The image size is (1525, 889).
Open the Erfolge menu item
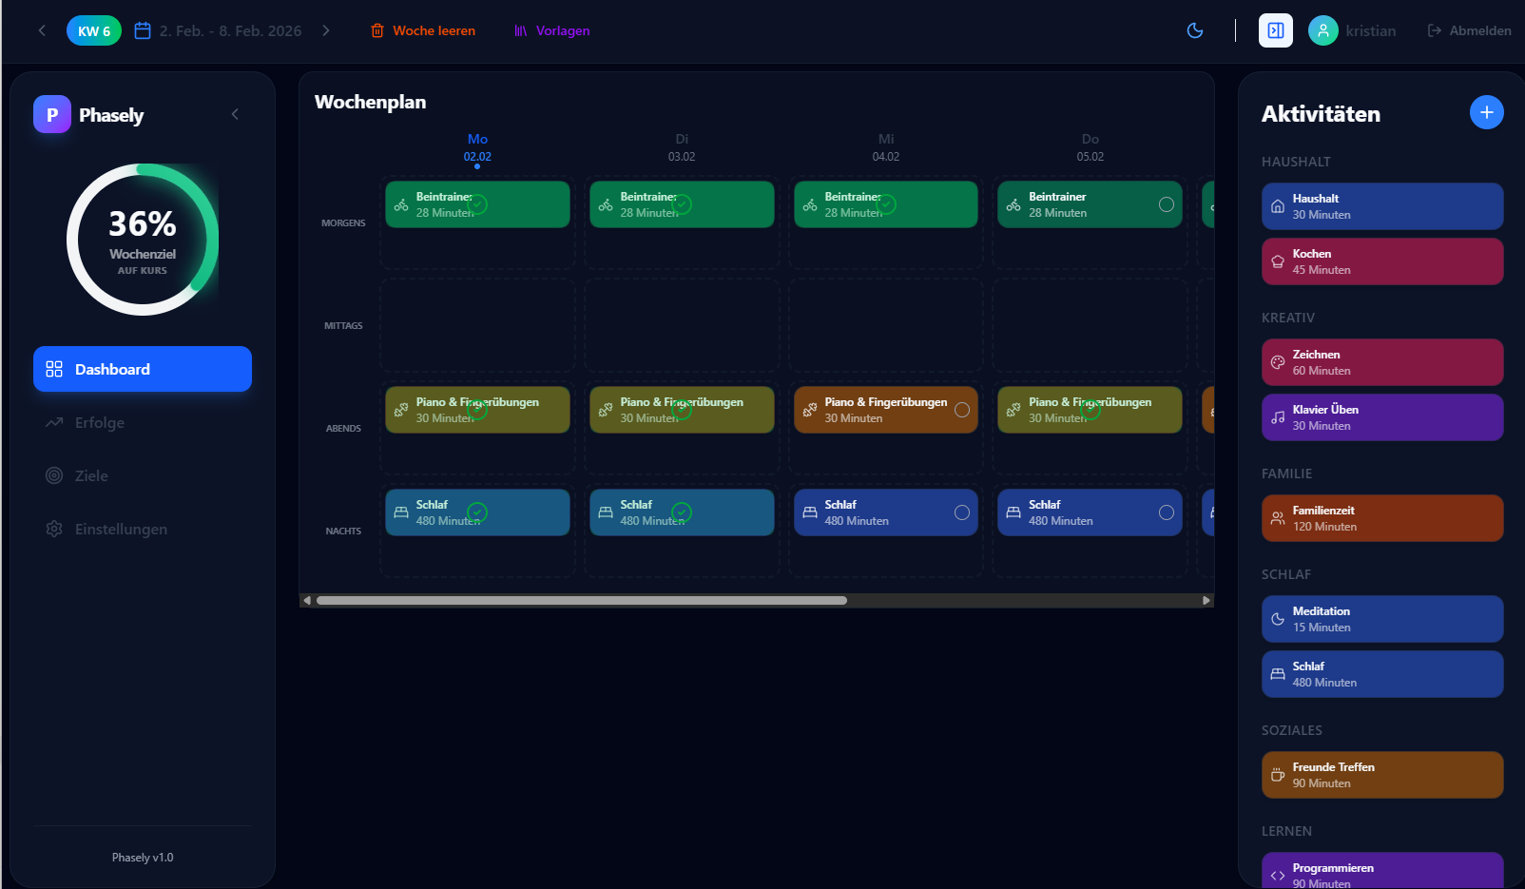click(x=100, y=422)
